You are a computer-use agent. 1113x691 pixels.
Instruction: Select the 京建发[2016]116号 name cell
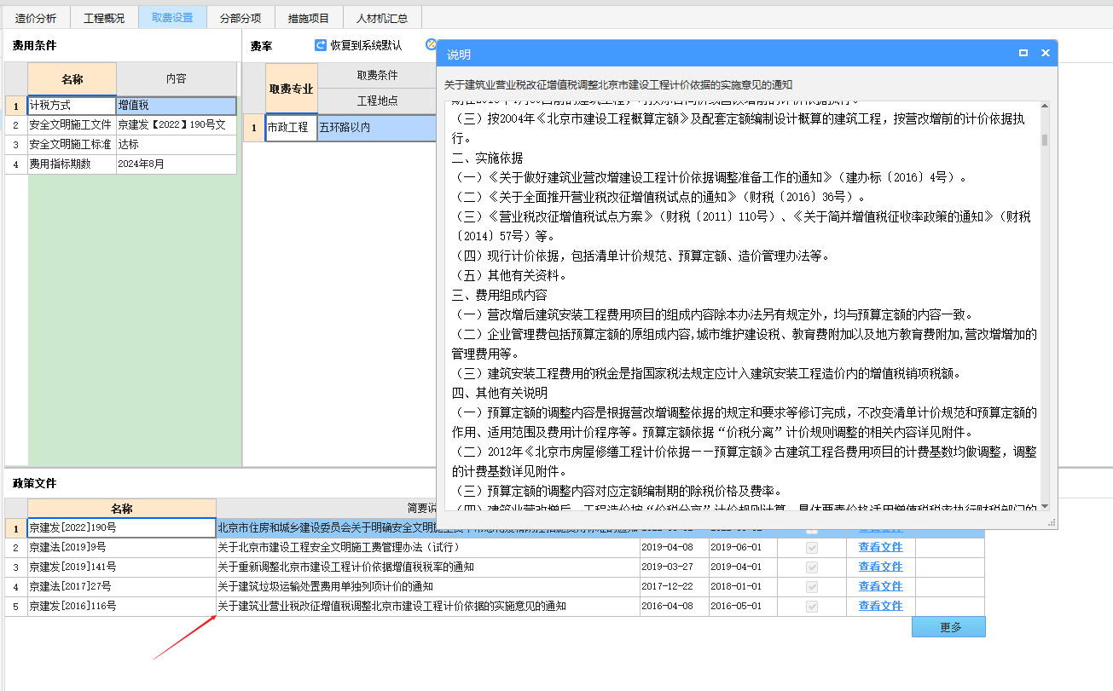click(x=121, y=606)
